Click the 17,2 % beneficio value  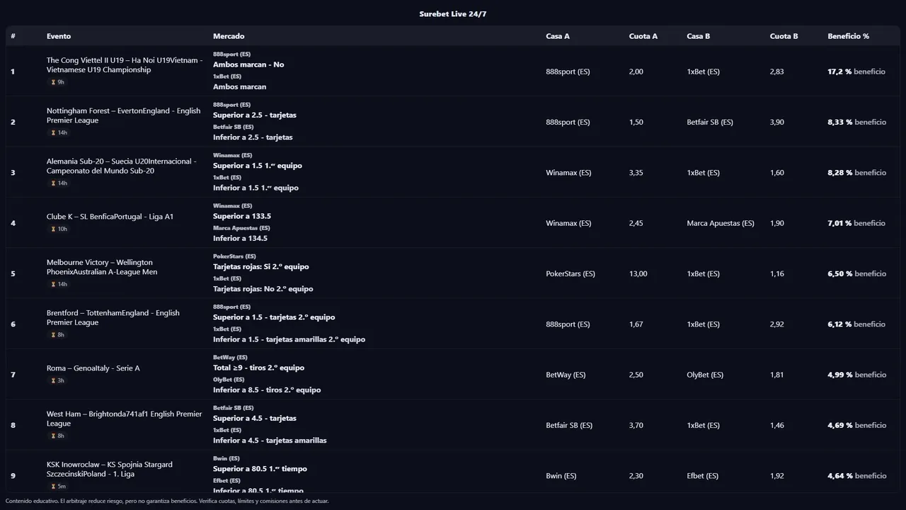[x=856, y=72]
